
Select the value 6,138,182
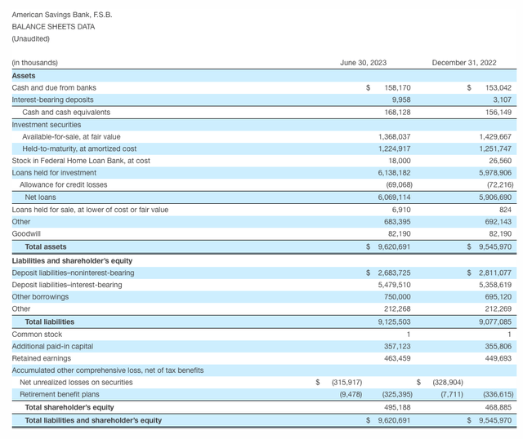(394, 172)
